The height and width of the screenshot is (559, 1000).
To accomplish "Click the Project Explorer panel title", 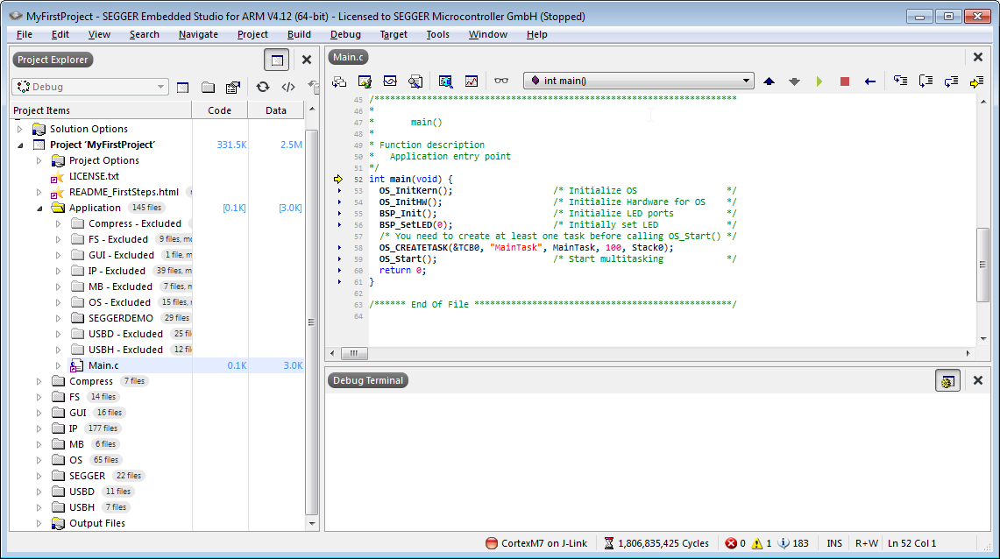I will 53,60.
